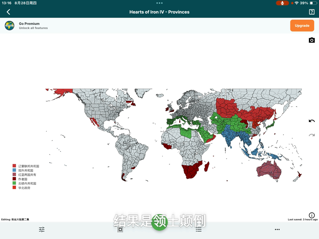Click the time 13:16 in status bar

(x=7, y=3)
